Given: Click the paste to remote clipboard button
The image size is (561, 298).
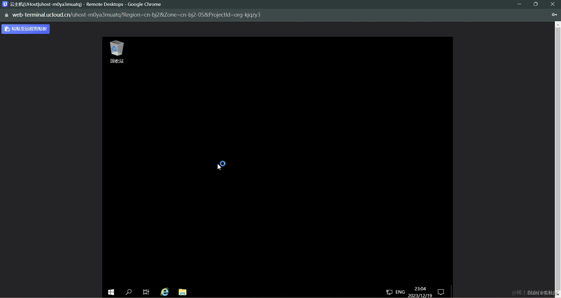Looking at the screenshot, I should pyautogui.click(x=25, y=29).
